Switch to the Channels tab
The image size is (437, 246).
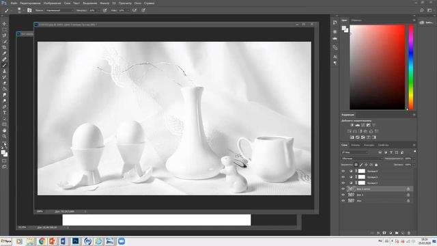tap(355, 145)
